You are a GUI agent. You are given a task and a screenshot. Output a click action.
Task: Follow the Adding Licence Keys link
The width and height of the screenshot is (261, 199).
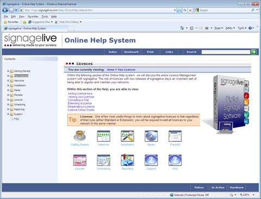80,94
